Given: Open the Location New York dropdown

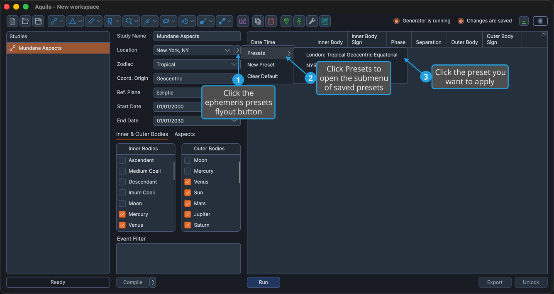Looking at the screenshot, I should (193, 50).
